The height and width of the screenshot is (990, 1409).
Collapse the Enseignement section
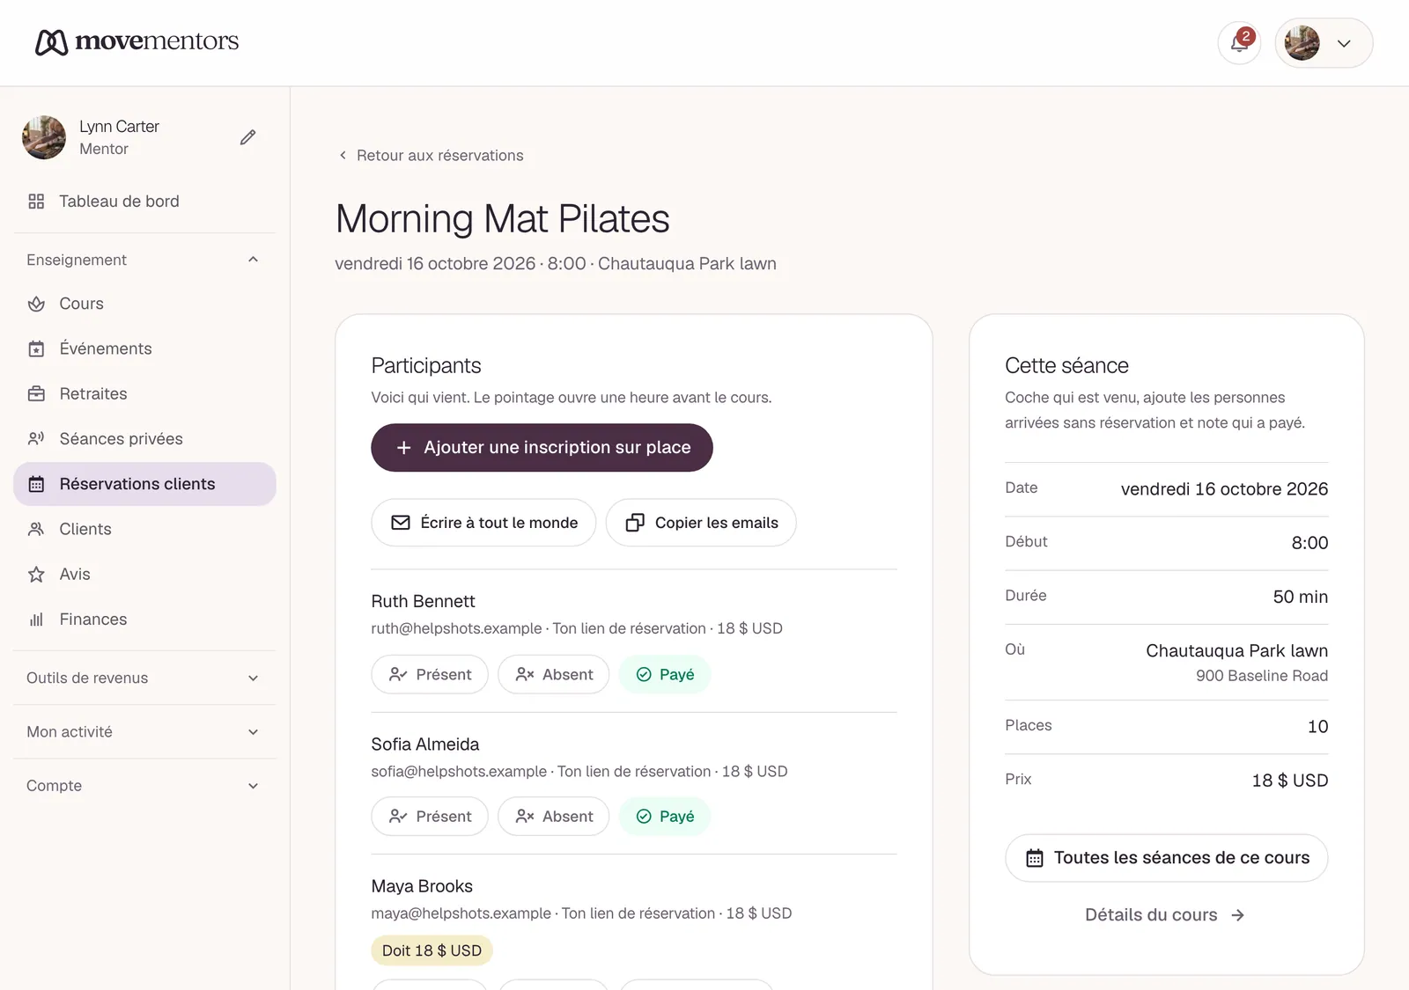(x=144, y=260)
